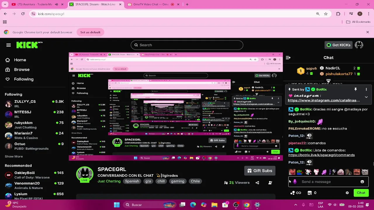The image size is (374, 210).
Task: Click the Just Chatting category link
Action: click(109, 181)
